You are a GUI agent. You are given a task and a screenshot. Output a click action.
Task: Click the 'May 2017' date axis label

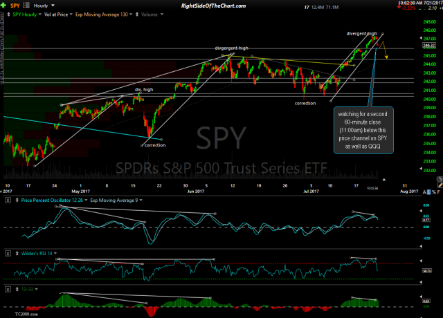pyautogui.click(x=80, y=191)
